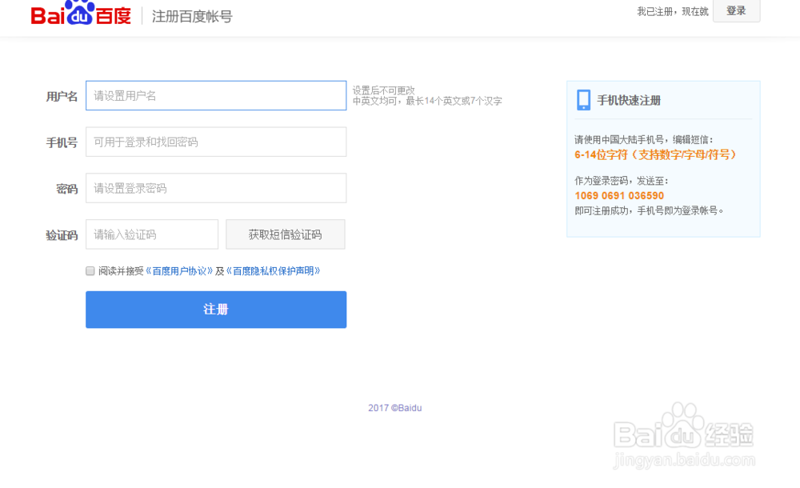Click the 作为登录密码,发送至 text
The width and height of the screenshot is (800, 488).
pyautogui.click(x=621, y=181)
